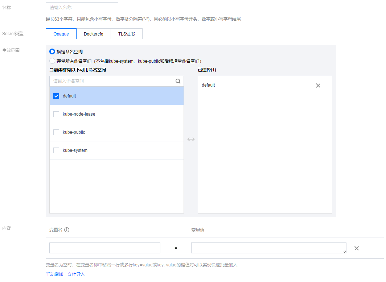
Task: Click the 当前集群有以下可用命名空间 heading
Action: tap(78, 70)
